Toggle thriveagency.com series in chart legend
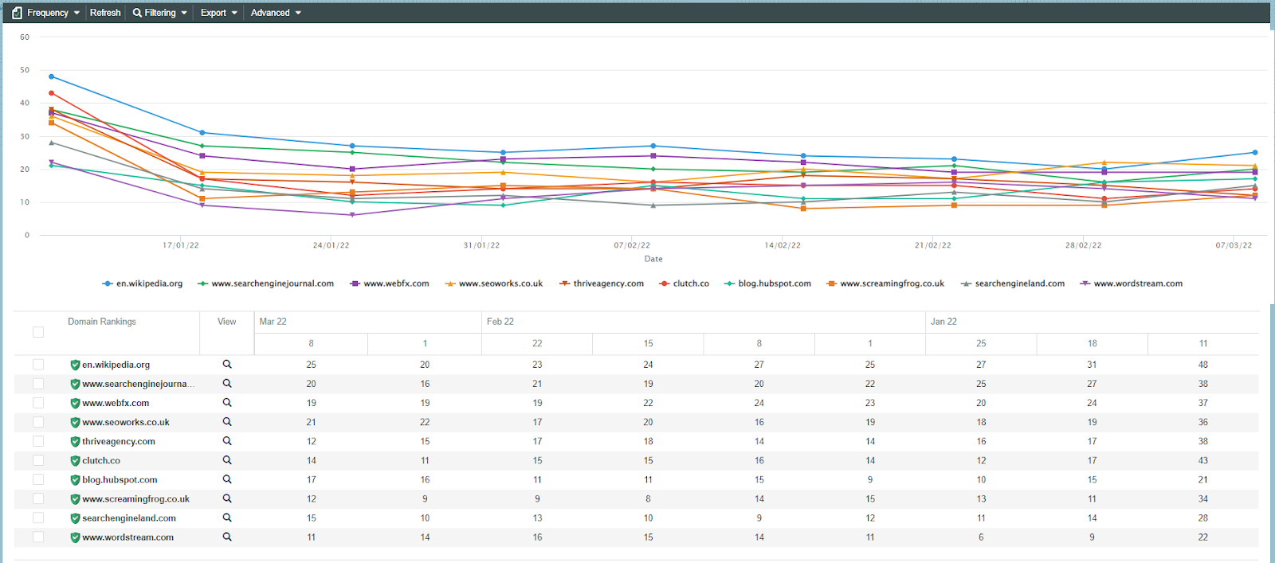The height and width of the screenshot is (563, 1275). (602, 283)
